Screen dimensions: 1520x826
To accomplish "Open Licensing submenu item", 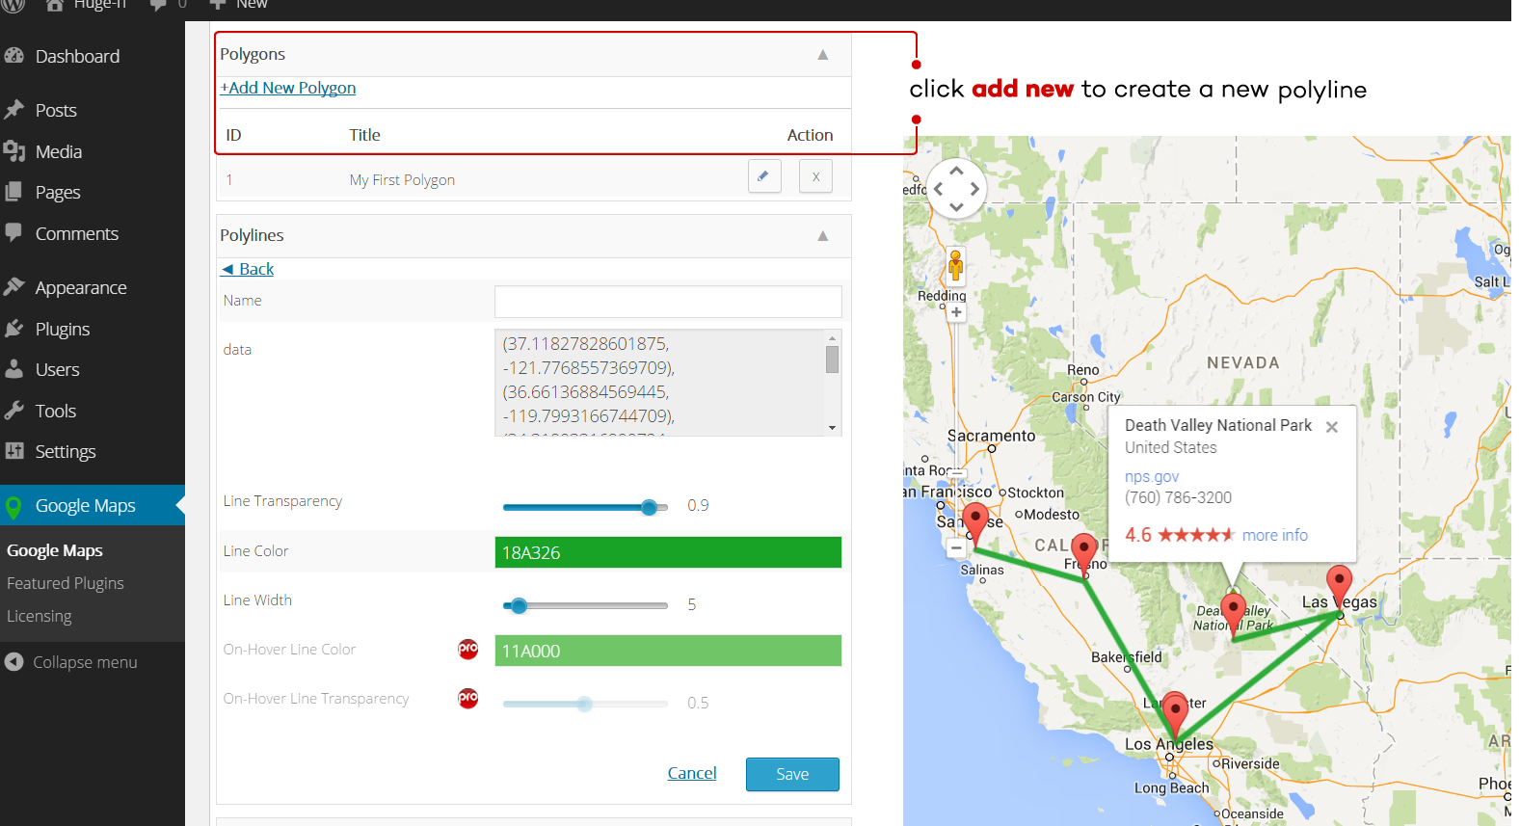I will pos(40,616).
